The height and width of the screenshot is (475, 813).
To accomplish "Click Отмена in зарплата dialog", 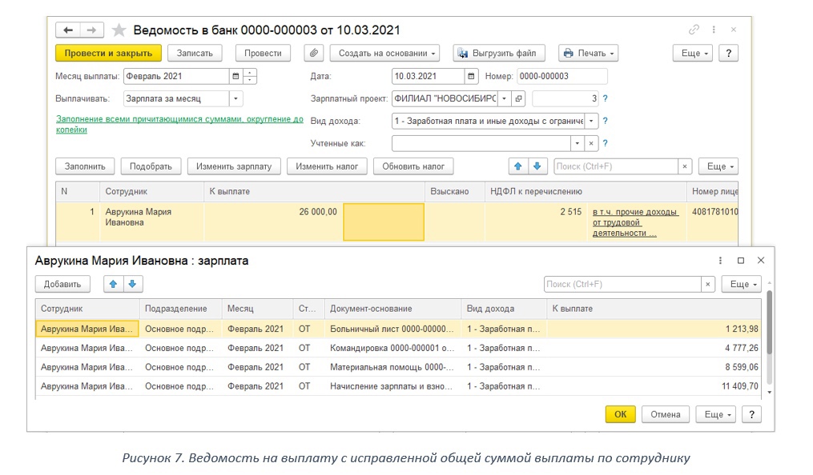I will coord(666,414).
